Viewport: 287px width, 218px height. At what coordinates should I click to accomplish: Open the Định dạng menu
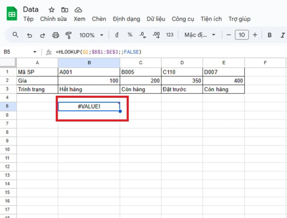tap(126, 19)
